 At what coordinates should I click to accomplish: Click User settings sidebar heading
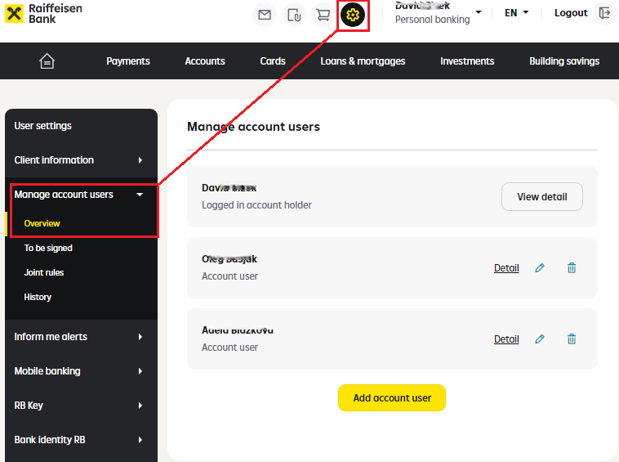click(43, 126)
